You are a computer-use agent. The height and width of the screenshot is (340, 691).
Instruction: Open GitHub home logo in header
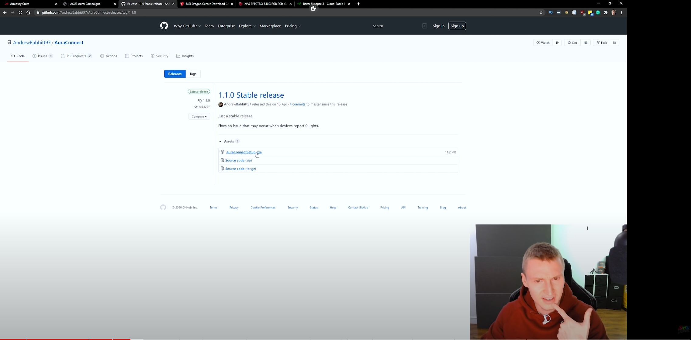[164, 26]
